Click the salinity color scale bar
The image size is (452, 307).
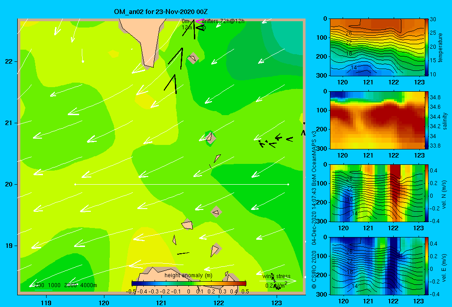[427, 120]
